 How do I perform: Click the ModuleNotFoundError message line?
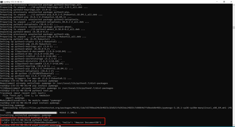(31, 100)
